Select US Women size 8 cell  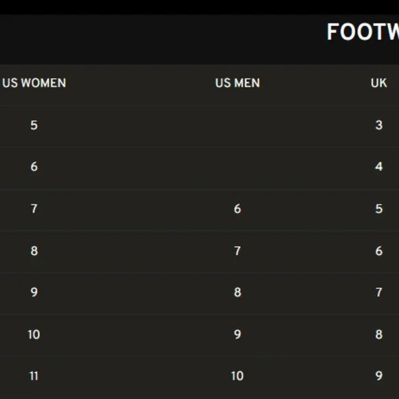click(x=34, y=251)
